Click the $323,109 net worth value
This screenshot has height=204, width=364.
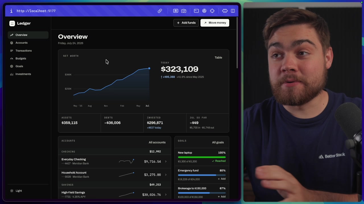click(x=179, y=69)
